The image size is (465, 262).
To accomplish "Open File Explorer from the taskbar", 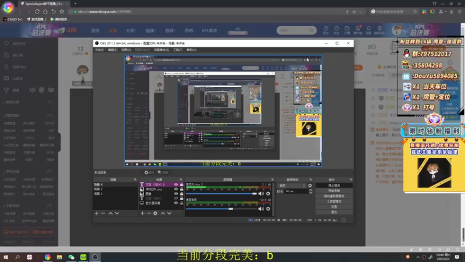I will pyautogui.click(x=59, y=257).
